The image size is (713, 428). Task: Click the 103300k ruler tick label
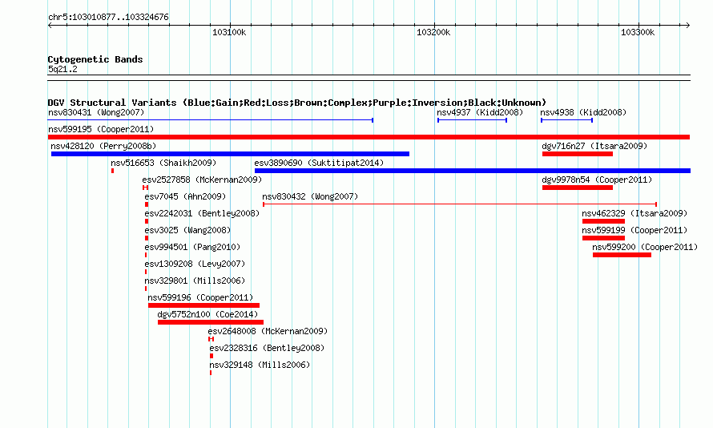(638, 32)
